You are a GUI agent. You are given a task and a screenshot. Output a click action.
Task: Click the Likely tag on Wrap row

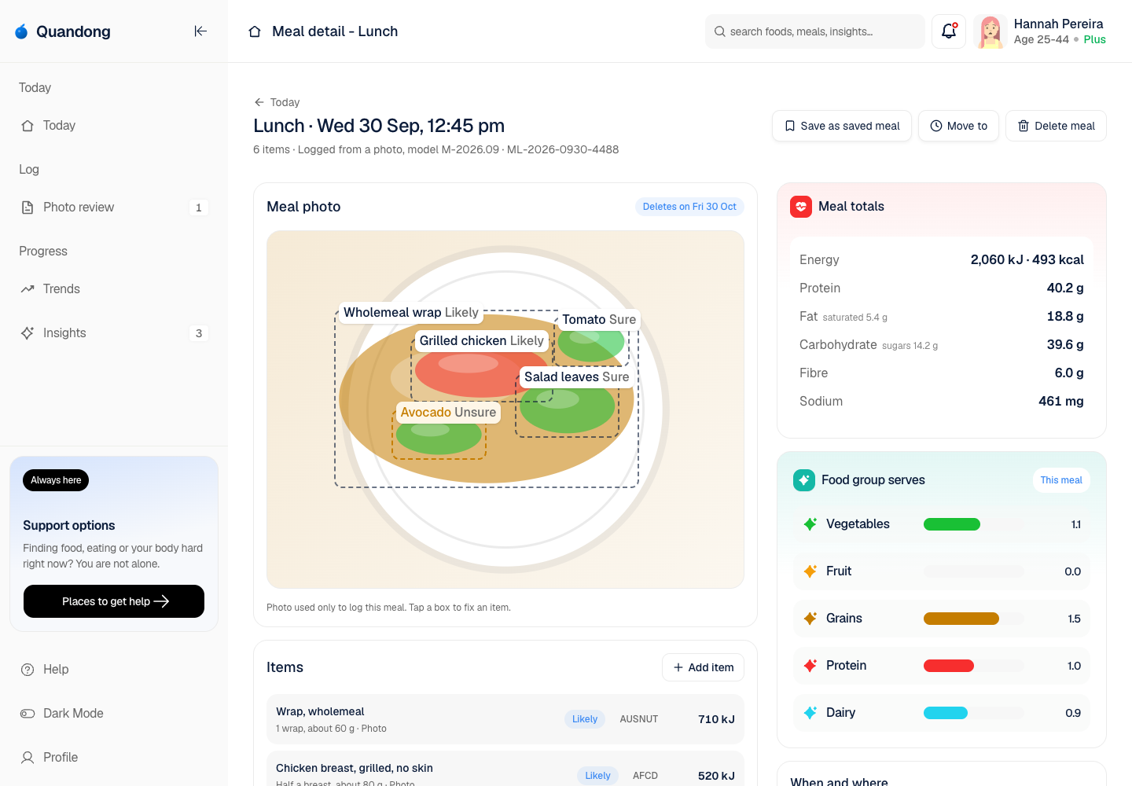[585, 719]
